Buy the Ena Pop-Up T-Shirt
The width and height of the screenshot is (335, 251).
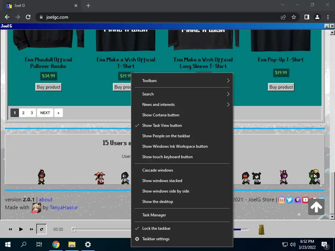point(281,87)
